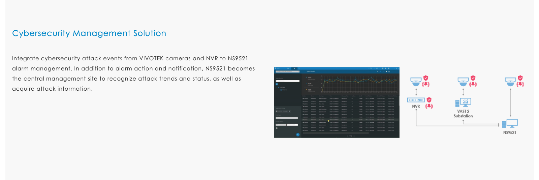The image size is (539, 180).
Task: Click the red alarm bell beside the NVR
Action: [429, 106]
